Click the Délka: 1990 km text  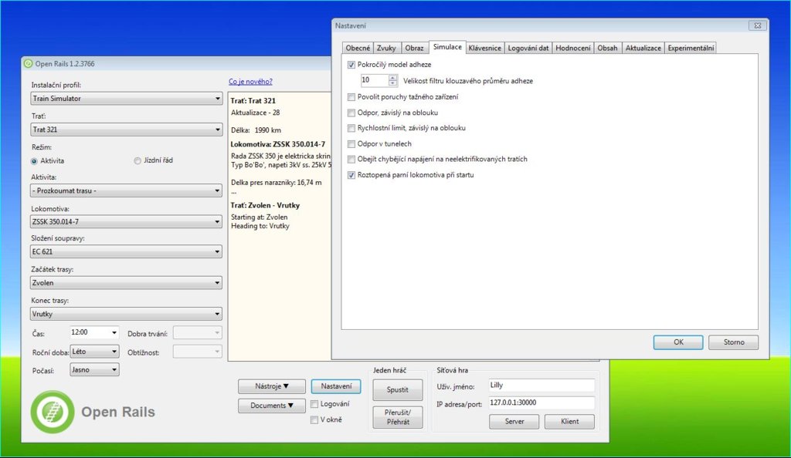coord(256,130)
